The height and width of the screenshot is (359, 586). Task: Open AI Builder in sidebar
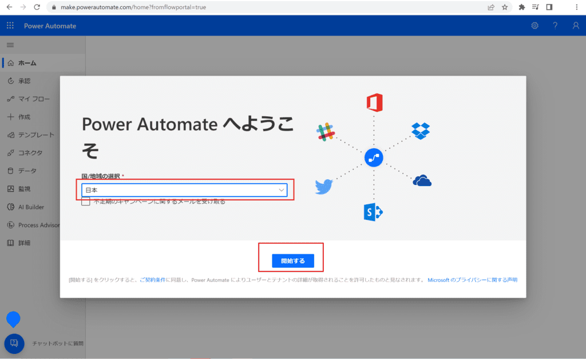pos(31,207)
